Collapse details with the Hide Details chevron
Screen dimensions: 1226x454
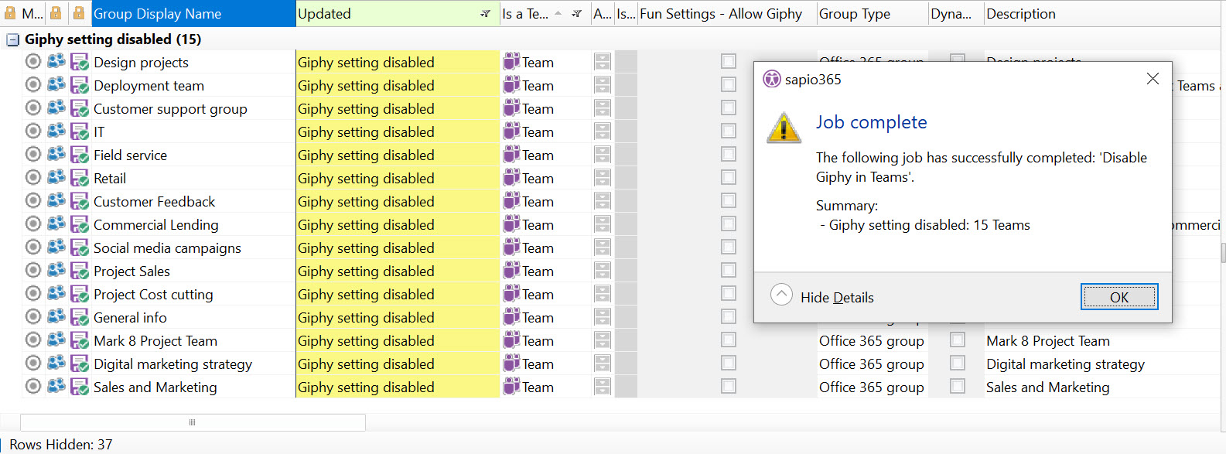(781, 295)
